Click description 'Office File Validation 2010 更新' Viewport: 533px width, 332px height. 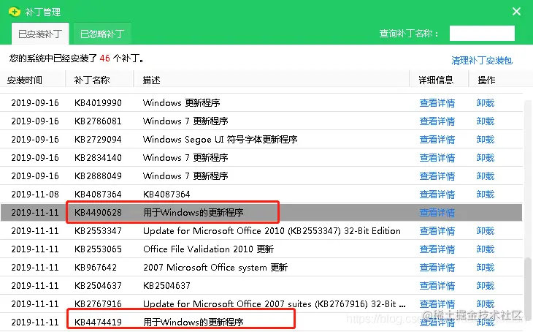pos(208,249)
